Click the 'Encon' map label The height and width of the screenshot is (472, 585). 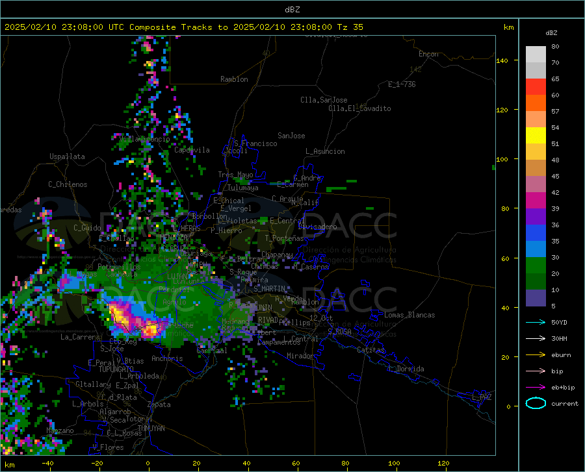[428, 54]
